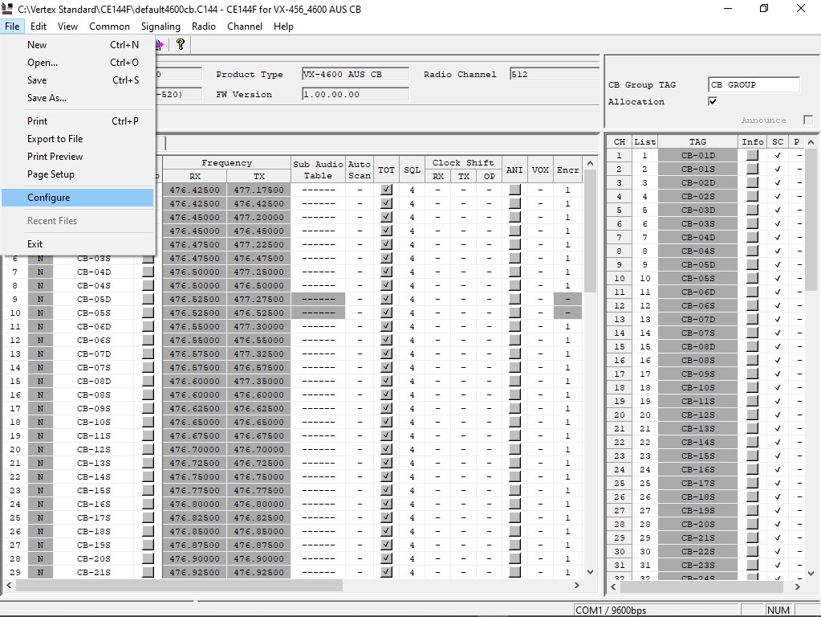Click the Encr column header

[567, 170]
